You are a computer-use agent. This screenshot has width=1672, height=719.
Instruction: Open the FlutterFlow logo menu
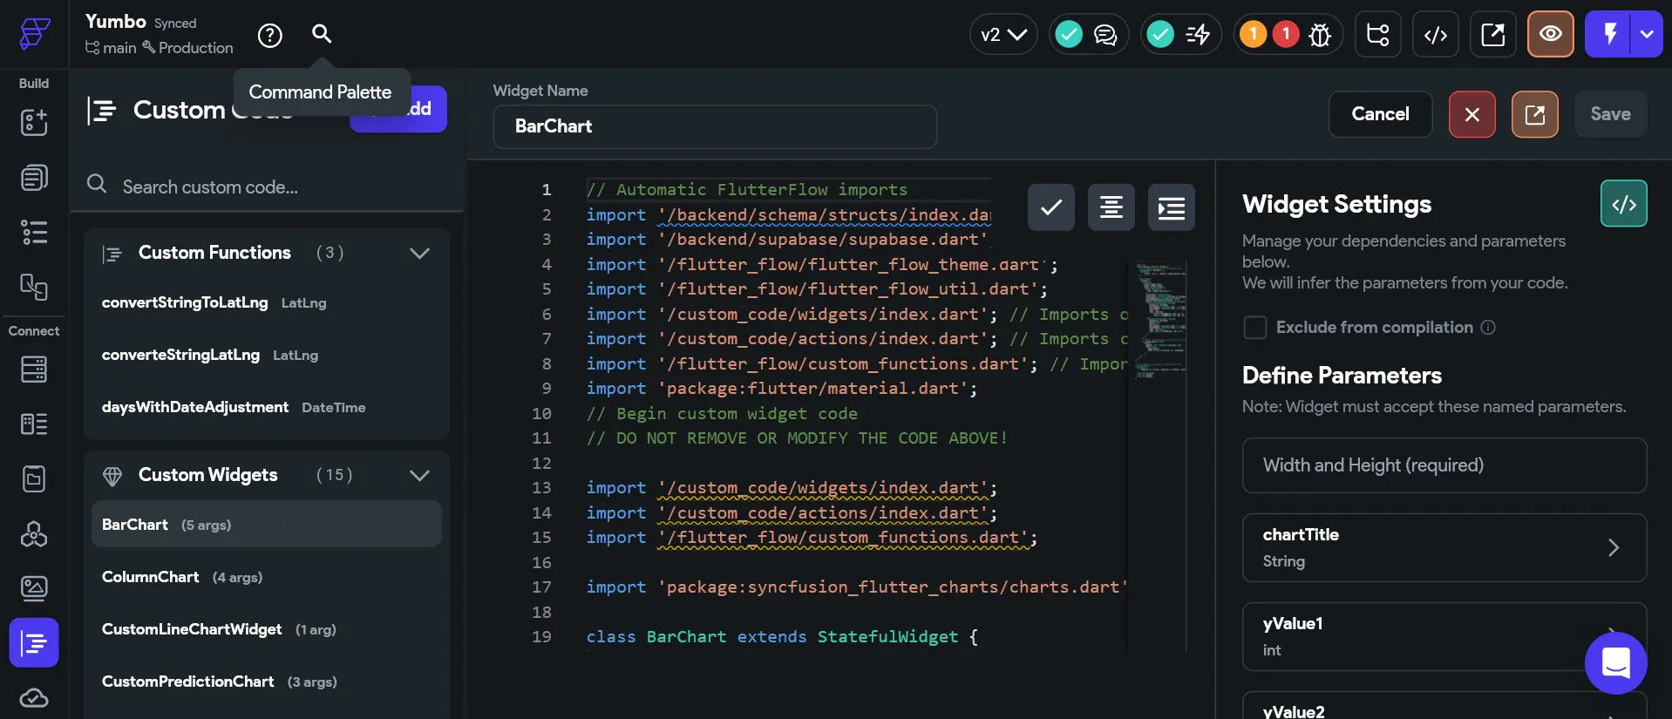[34, 33]
